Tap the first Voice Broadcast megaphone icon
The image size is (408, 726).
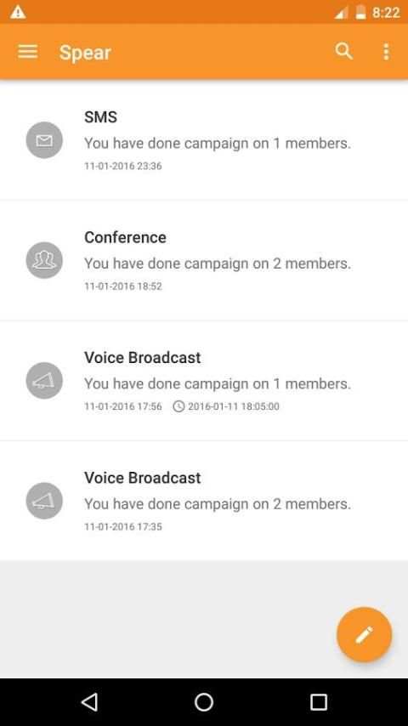click(x=44, y=381)
